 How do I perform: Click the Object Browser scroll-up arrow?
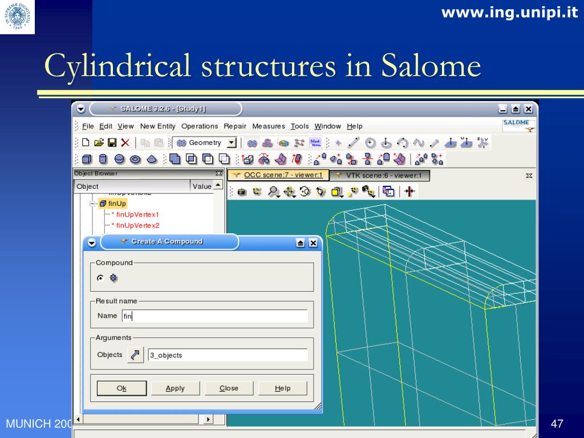[x=218, y=185]
